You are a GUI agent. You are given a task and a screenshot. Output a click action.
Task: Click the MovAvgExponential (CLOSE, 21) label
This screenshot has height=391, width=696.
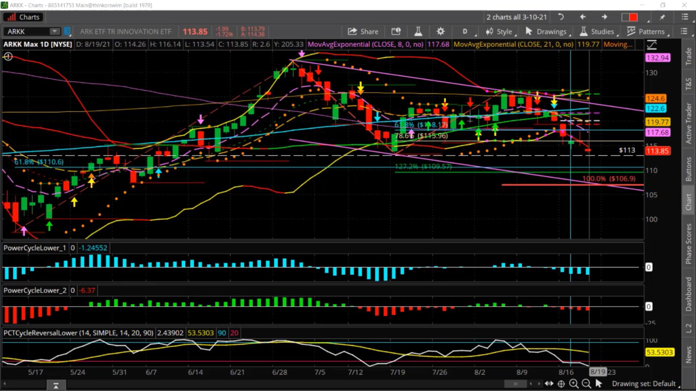point(513,44)
